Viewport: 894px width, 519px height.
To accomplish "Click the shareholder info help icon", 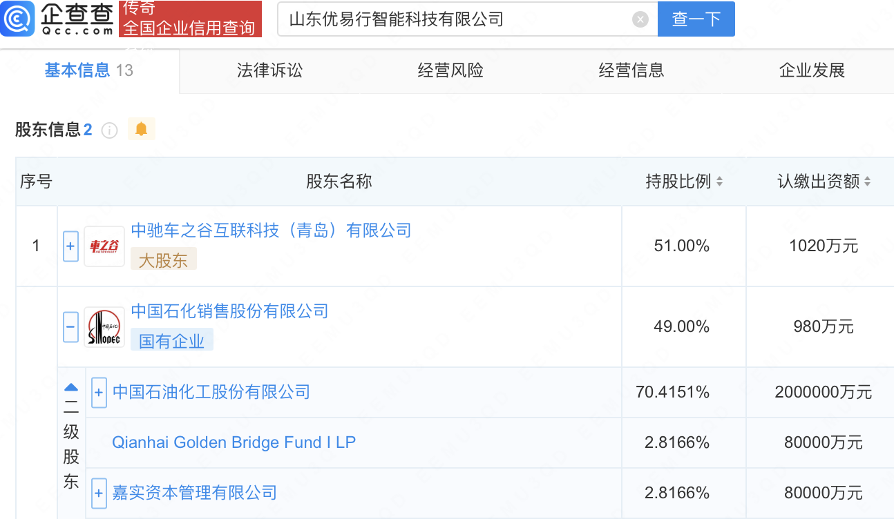I will tap(109, 130).
